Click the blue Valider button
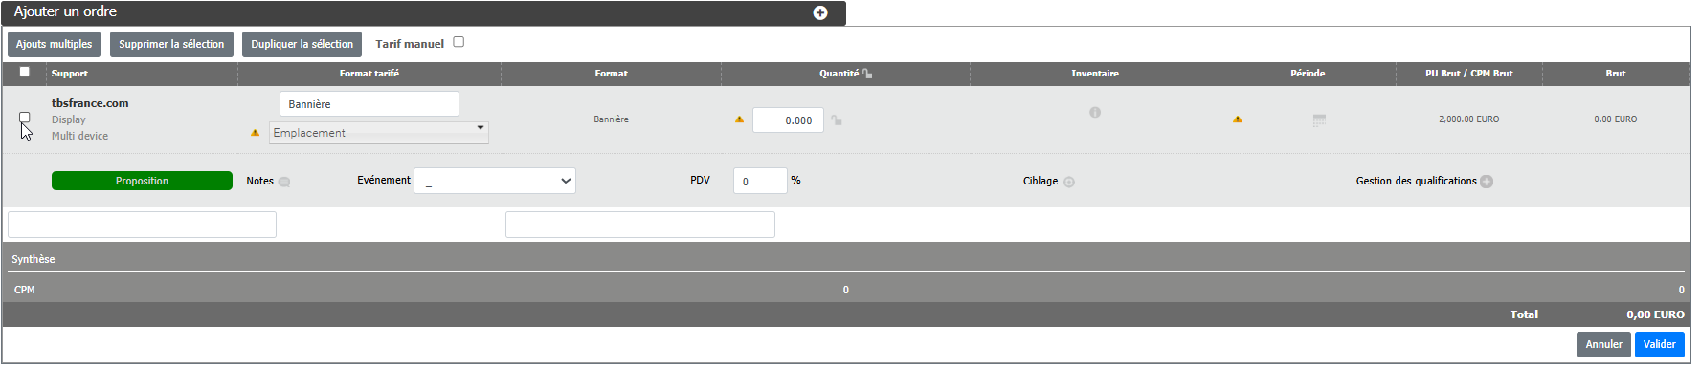 (1659, 344)
